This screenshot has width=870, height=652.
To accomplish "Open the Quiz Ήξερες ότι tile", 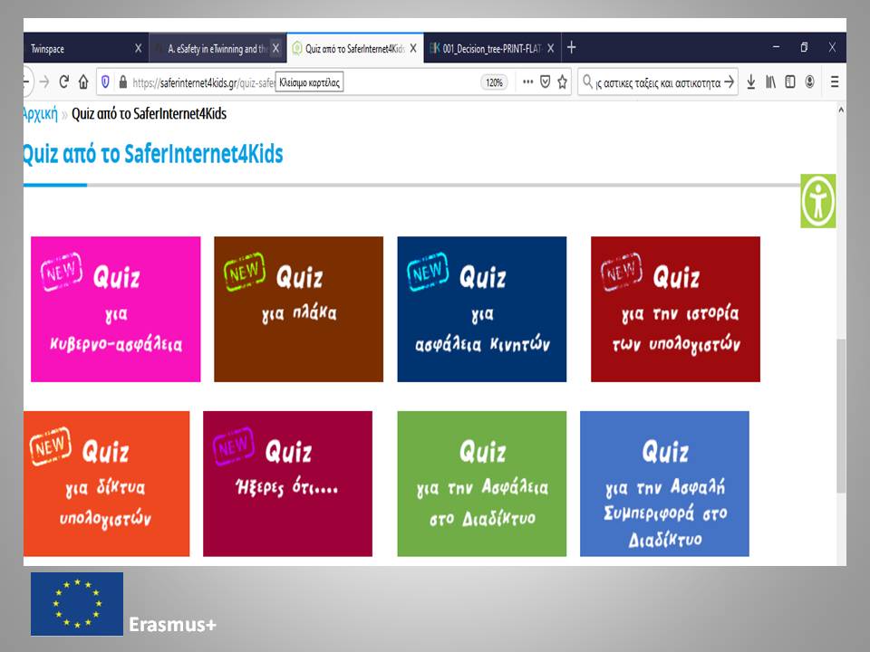I will pyautogui.click(x=287, y=484).
